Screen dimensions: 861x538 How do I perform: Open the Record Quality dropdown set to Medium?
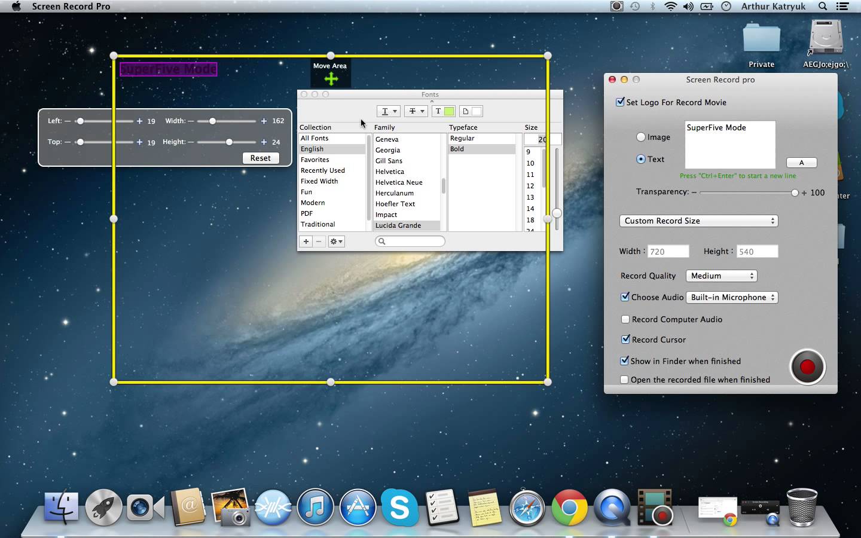pyautogui.click(x=721, y=276)
